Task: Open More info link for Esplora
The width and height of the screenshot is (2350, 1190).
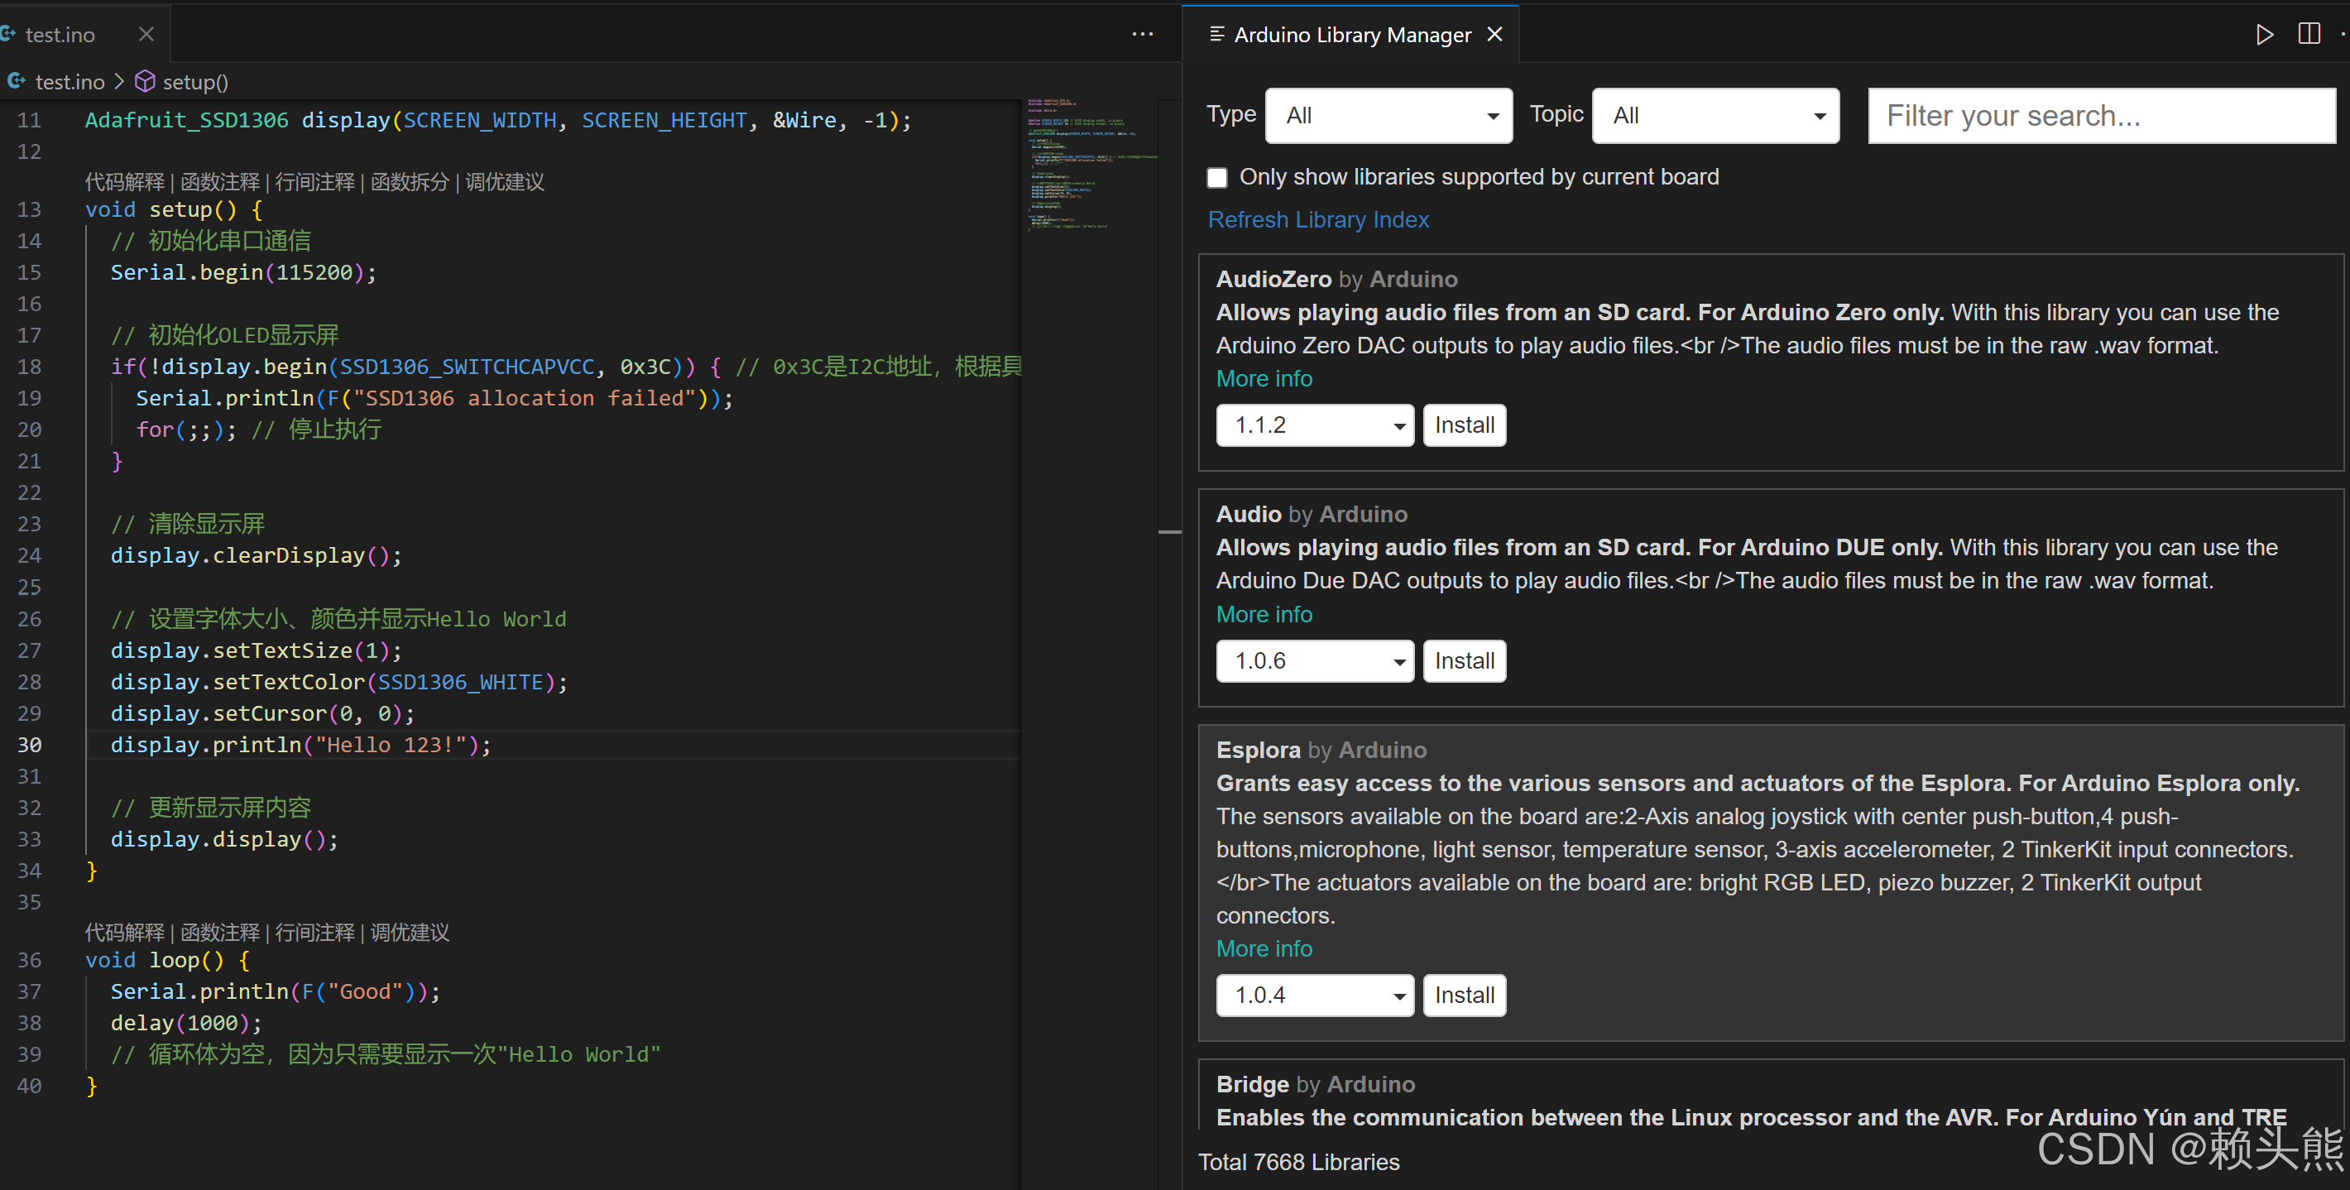Action: [1264, 949]
